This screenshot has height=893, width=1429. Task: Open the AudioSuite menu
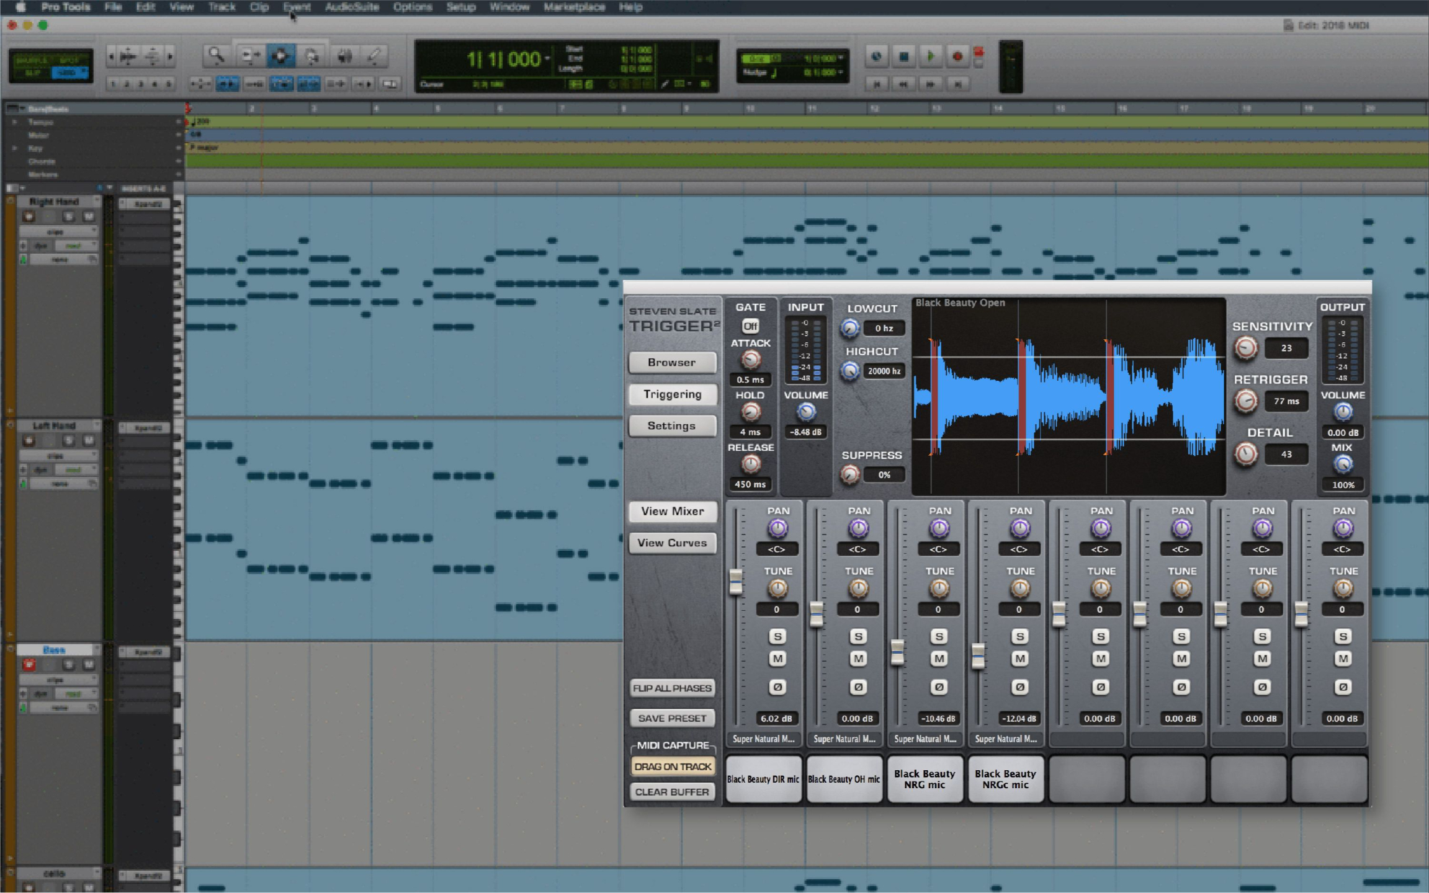point(351,7)
